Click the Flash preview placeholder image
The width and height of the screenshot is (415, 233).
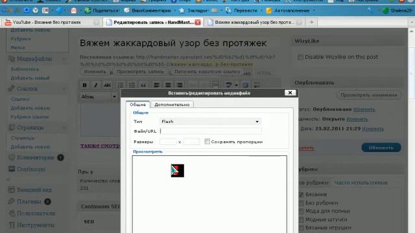click(177, 171)
